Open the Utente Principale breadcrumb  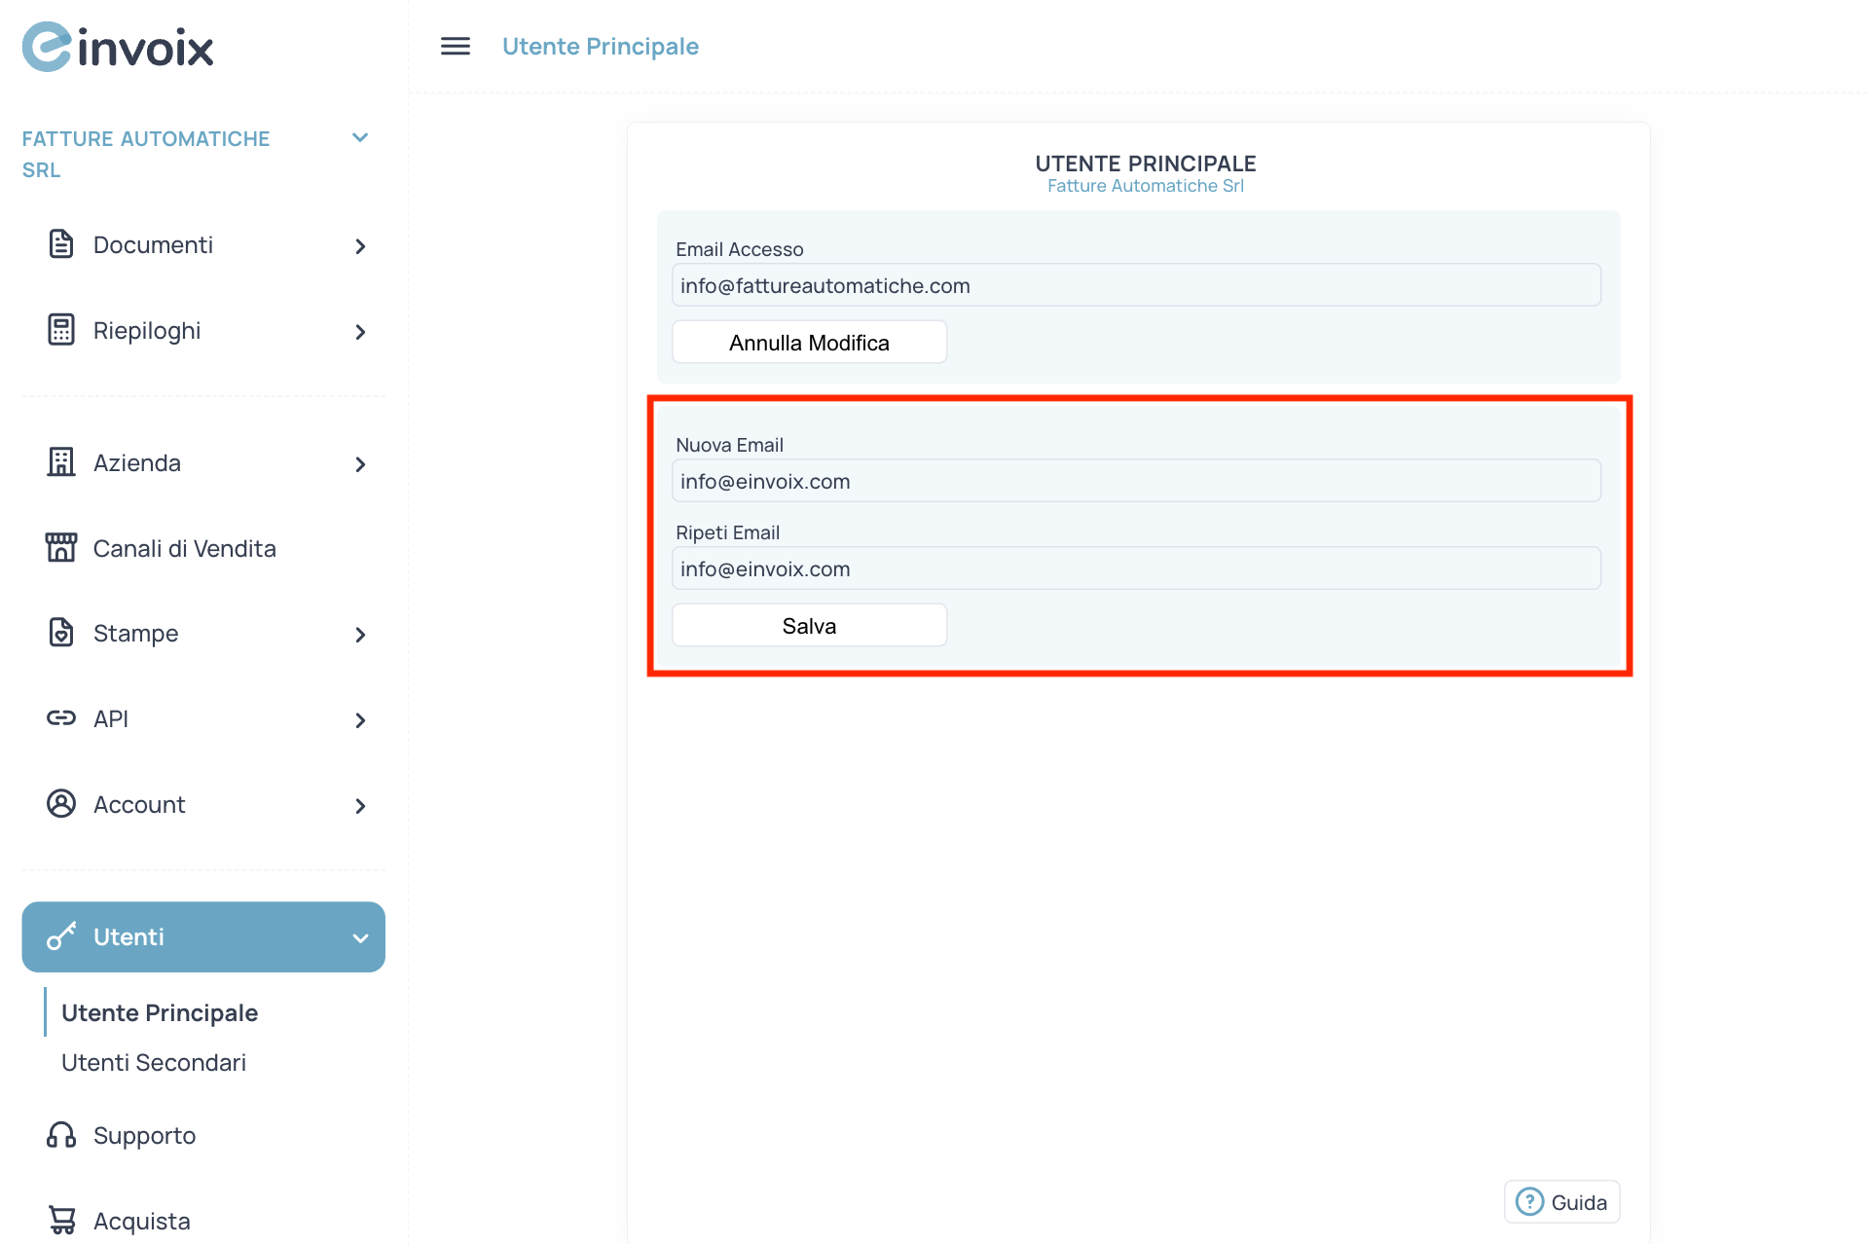[x=601, y=46]
